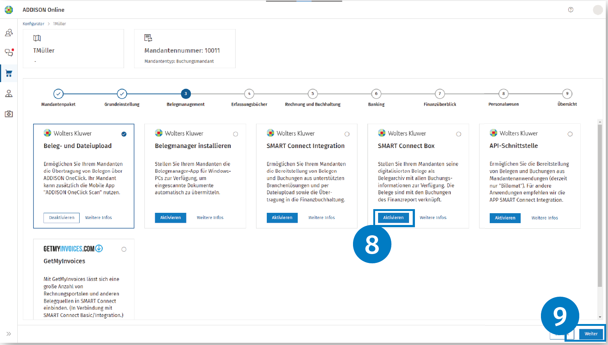Viewport: 608px width, 345px height.
Task: Click Mandantentyp: Buchungsmandant text
Action: tap(179, 61)
